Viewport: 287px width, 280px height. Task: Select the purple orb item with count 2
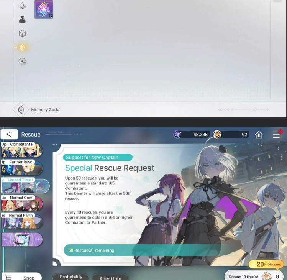[44, 9]
